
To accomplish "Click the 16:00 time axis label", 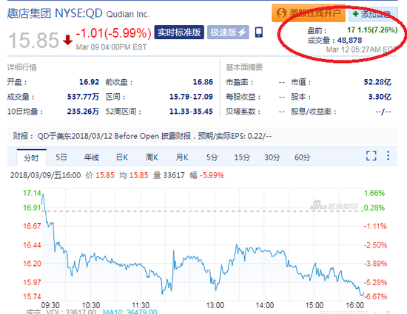I will (354, 305).
